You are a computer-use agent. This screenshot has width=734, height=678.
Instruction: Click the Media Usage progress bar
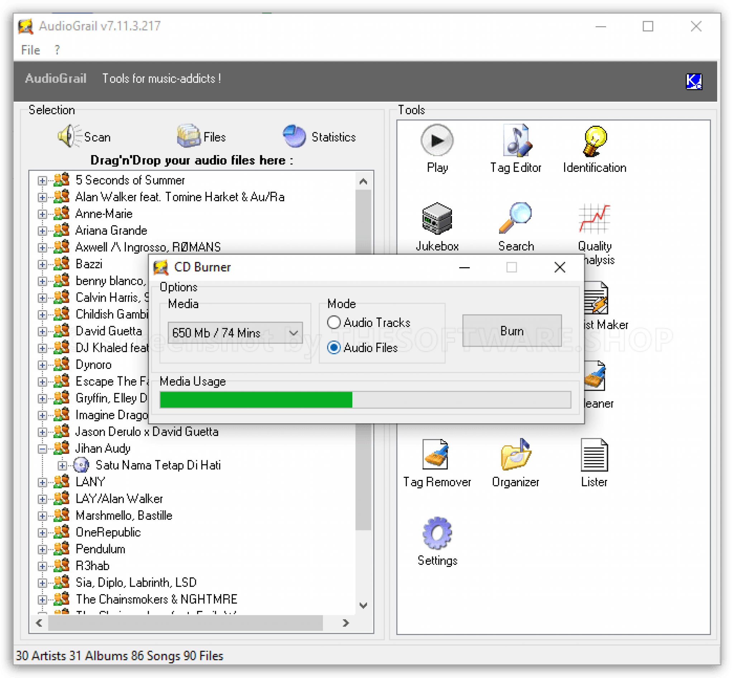tap(366, 400)
